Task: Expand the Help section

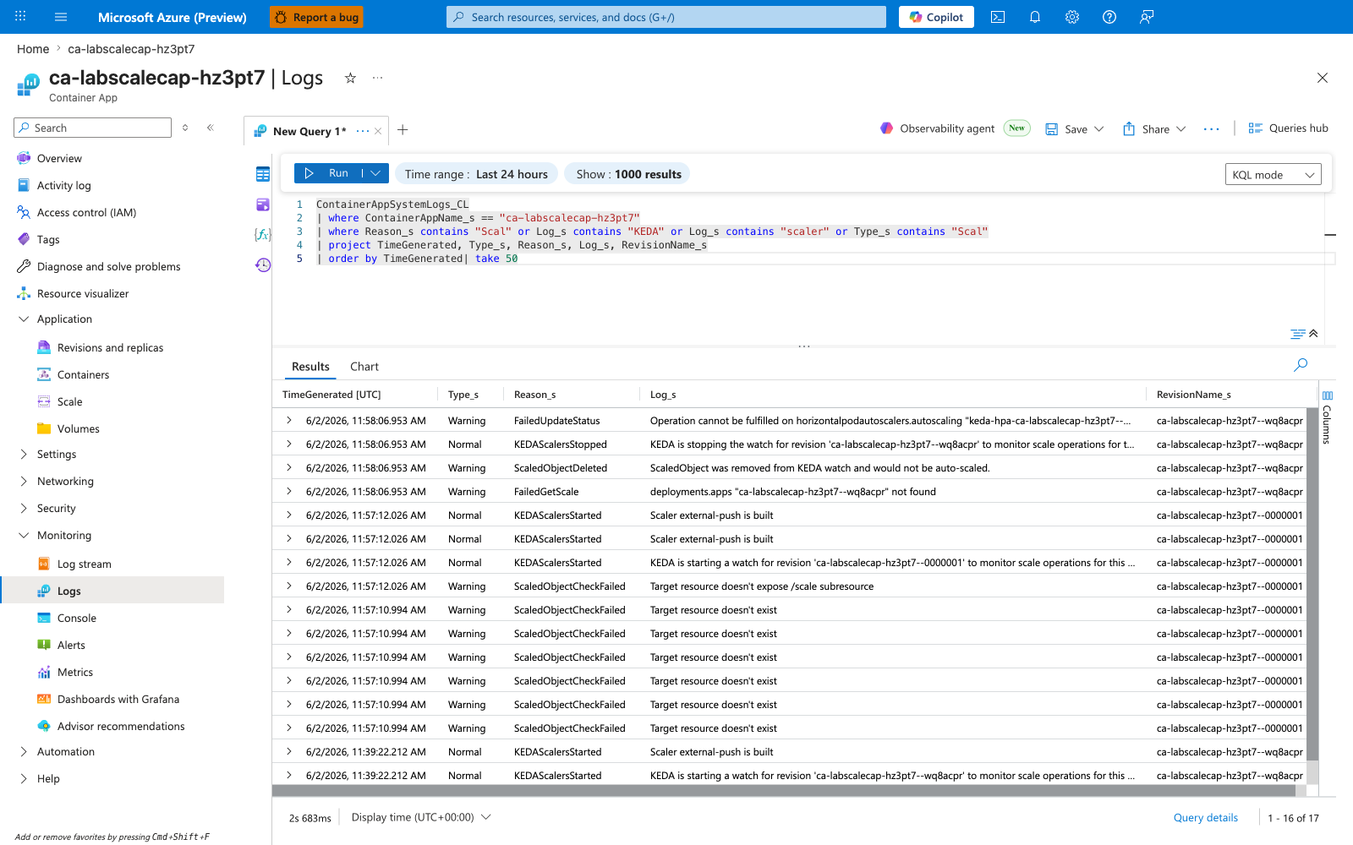Action: pyautogui.click(x=24, y=779)
